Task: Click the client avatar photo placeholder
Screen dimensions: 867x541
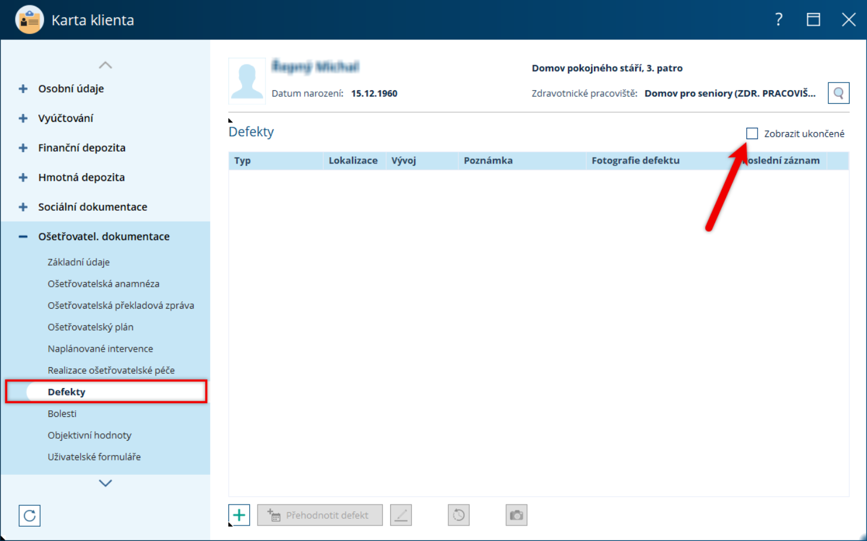Action: pyautogui.click(x=247, y=81)
